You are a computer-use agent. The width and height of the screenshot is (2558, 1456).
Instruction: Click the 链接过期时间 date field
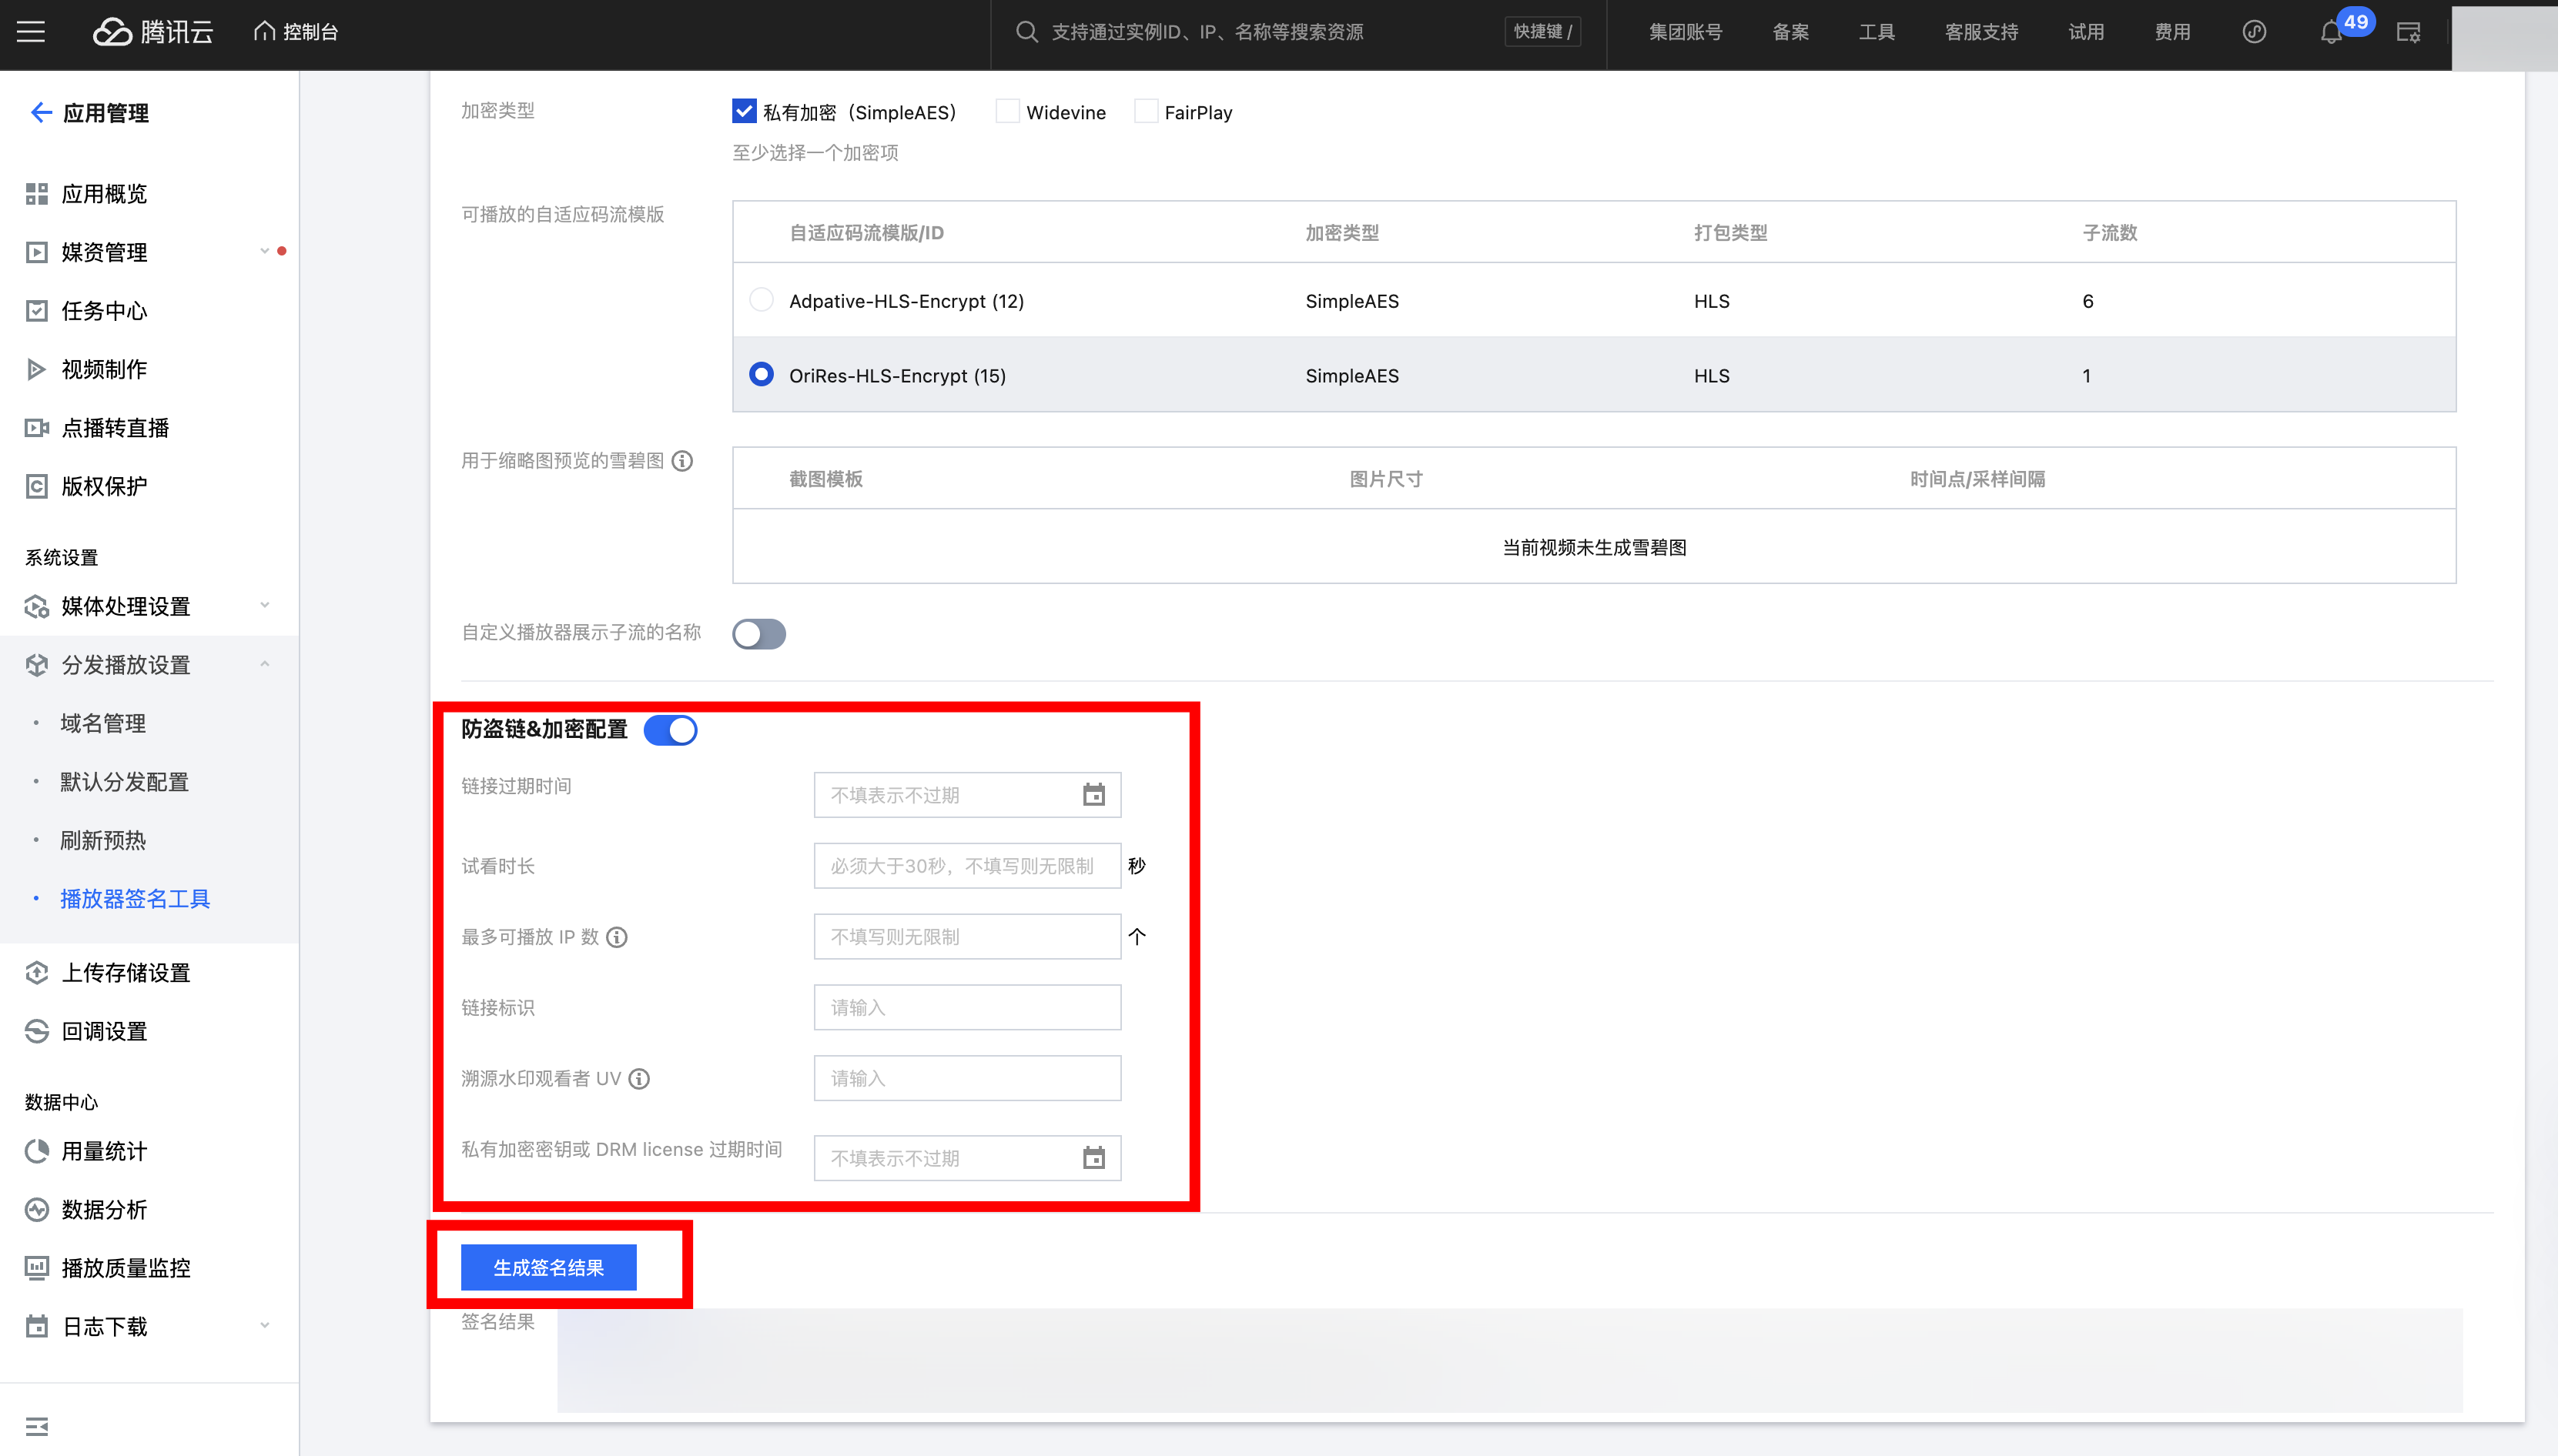[x=967, y=795]
